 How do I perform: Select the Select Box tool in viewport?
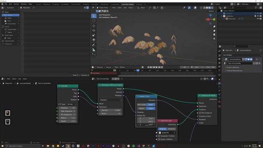pyautogui.click(x=94, y=16)
